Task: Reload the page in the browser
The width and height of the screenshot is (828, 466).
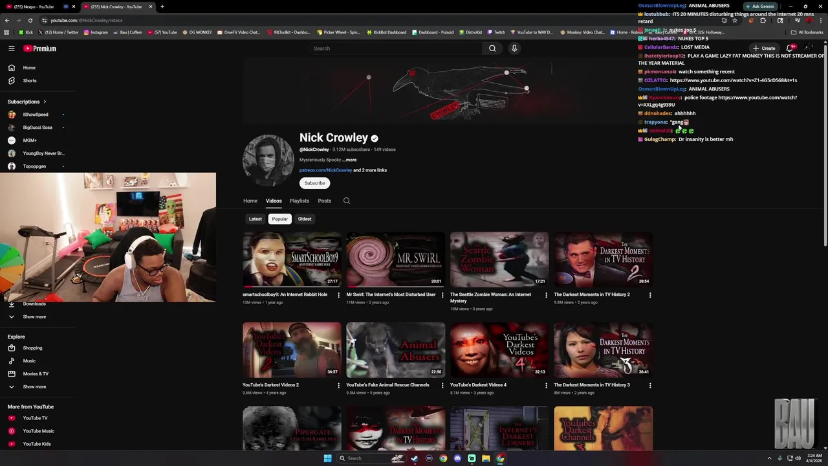Action: point(30,20)
